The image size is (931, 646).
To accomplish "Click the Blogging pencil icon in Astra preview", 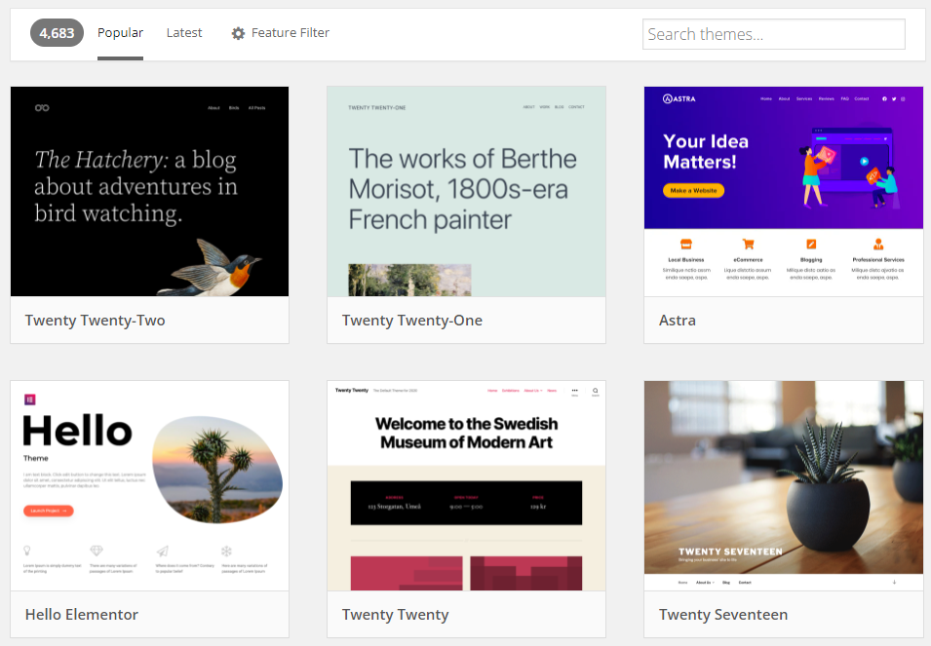I will [811, 244].
